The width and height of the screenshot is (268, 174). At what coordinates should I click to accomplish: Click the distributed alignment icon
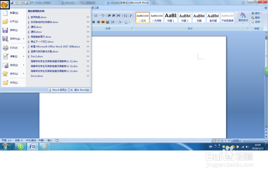[x=107, y=22]
